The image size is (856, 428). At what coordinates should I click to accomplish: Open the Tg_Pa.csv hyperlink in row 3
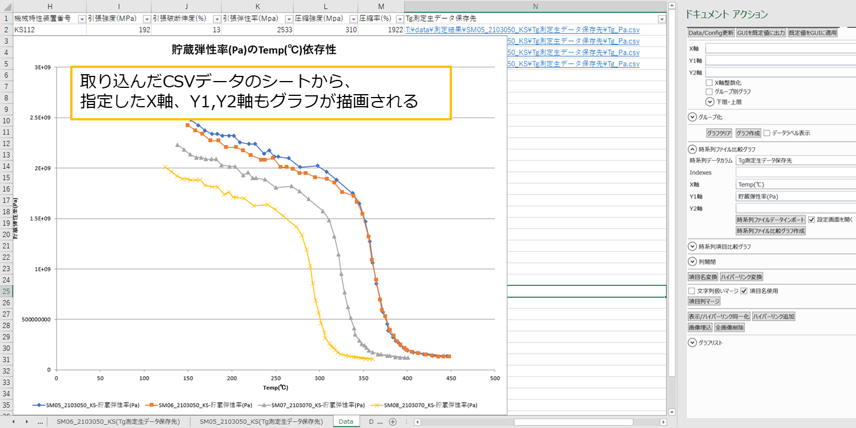[573, 41]
